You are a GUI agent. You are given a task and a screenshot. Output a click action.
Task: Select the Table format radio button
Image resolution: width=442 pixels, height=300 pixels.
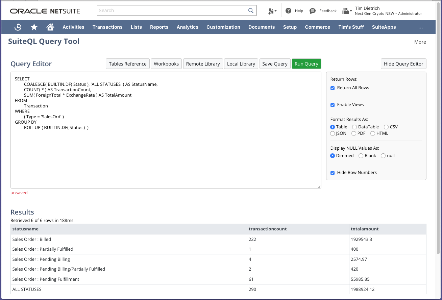click(x=333, y=127)
